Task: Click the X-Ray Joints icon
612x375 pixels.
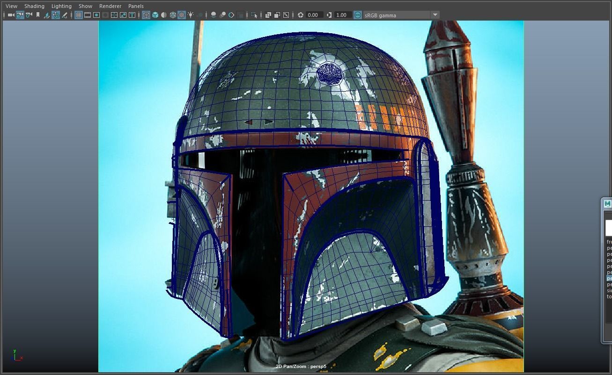Action: [286, 15]
